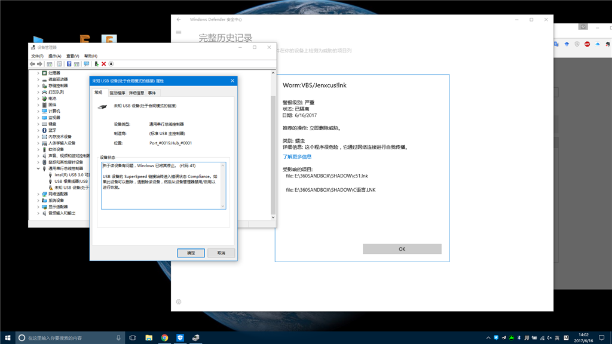
Task: Open Windows Defender settings gear
Action: click(179, 302)
